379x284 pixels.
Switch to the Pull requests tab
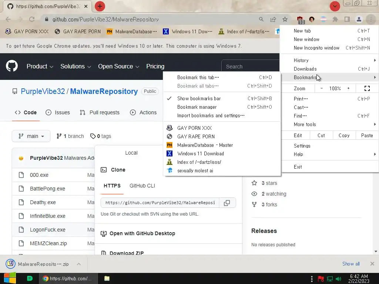point(100,112)
